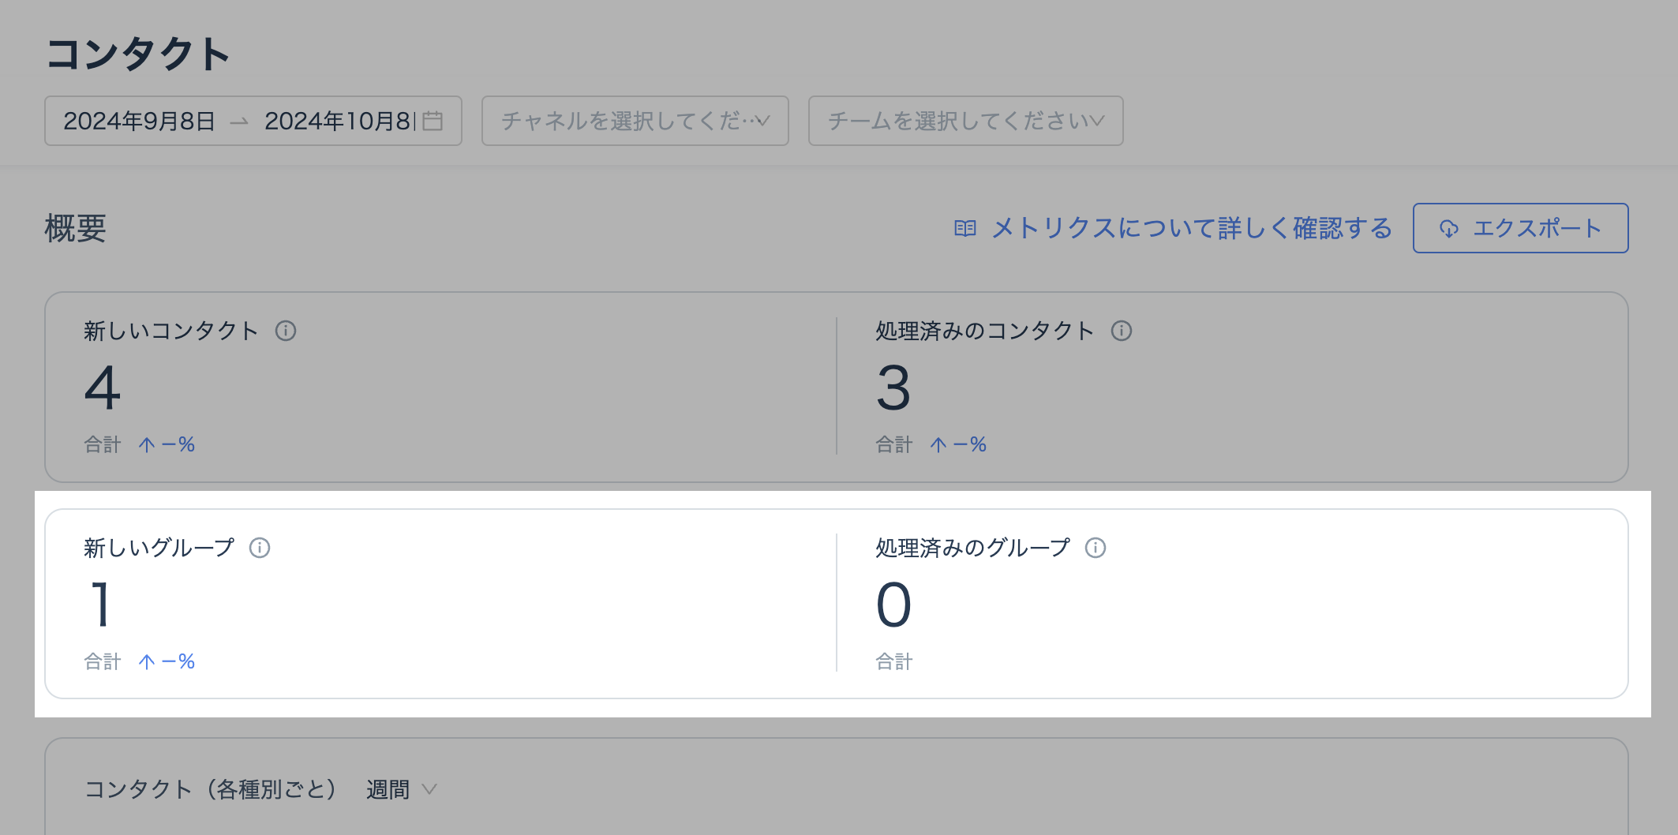This screenshot has width=1678, height=835.
Task: Click the start date 2024年9月8日
Action: point(140,121)
